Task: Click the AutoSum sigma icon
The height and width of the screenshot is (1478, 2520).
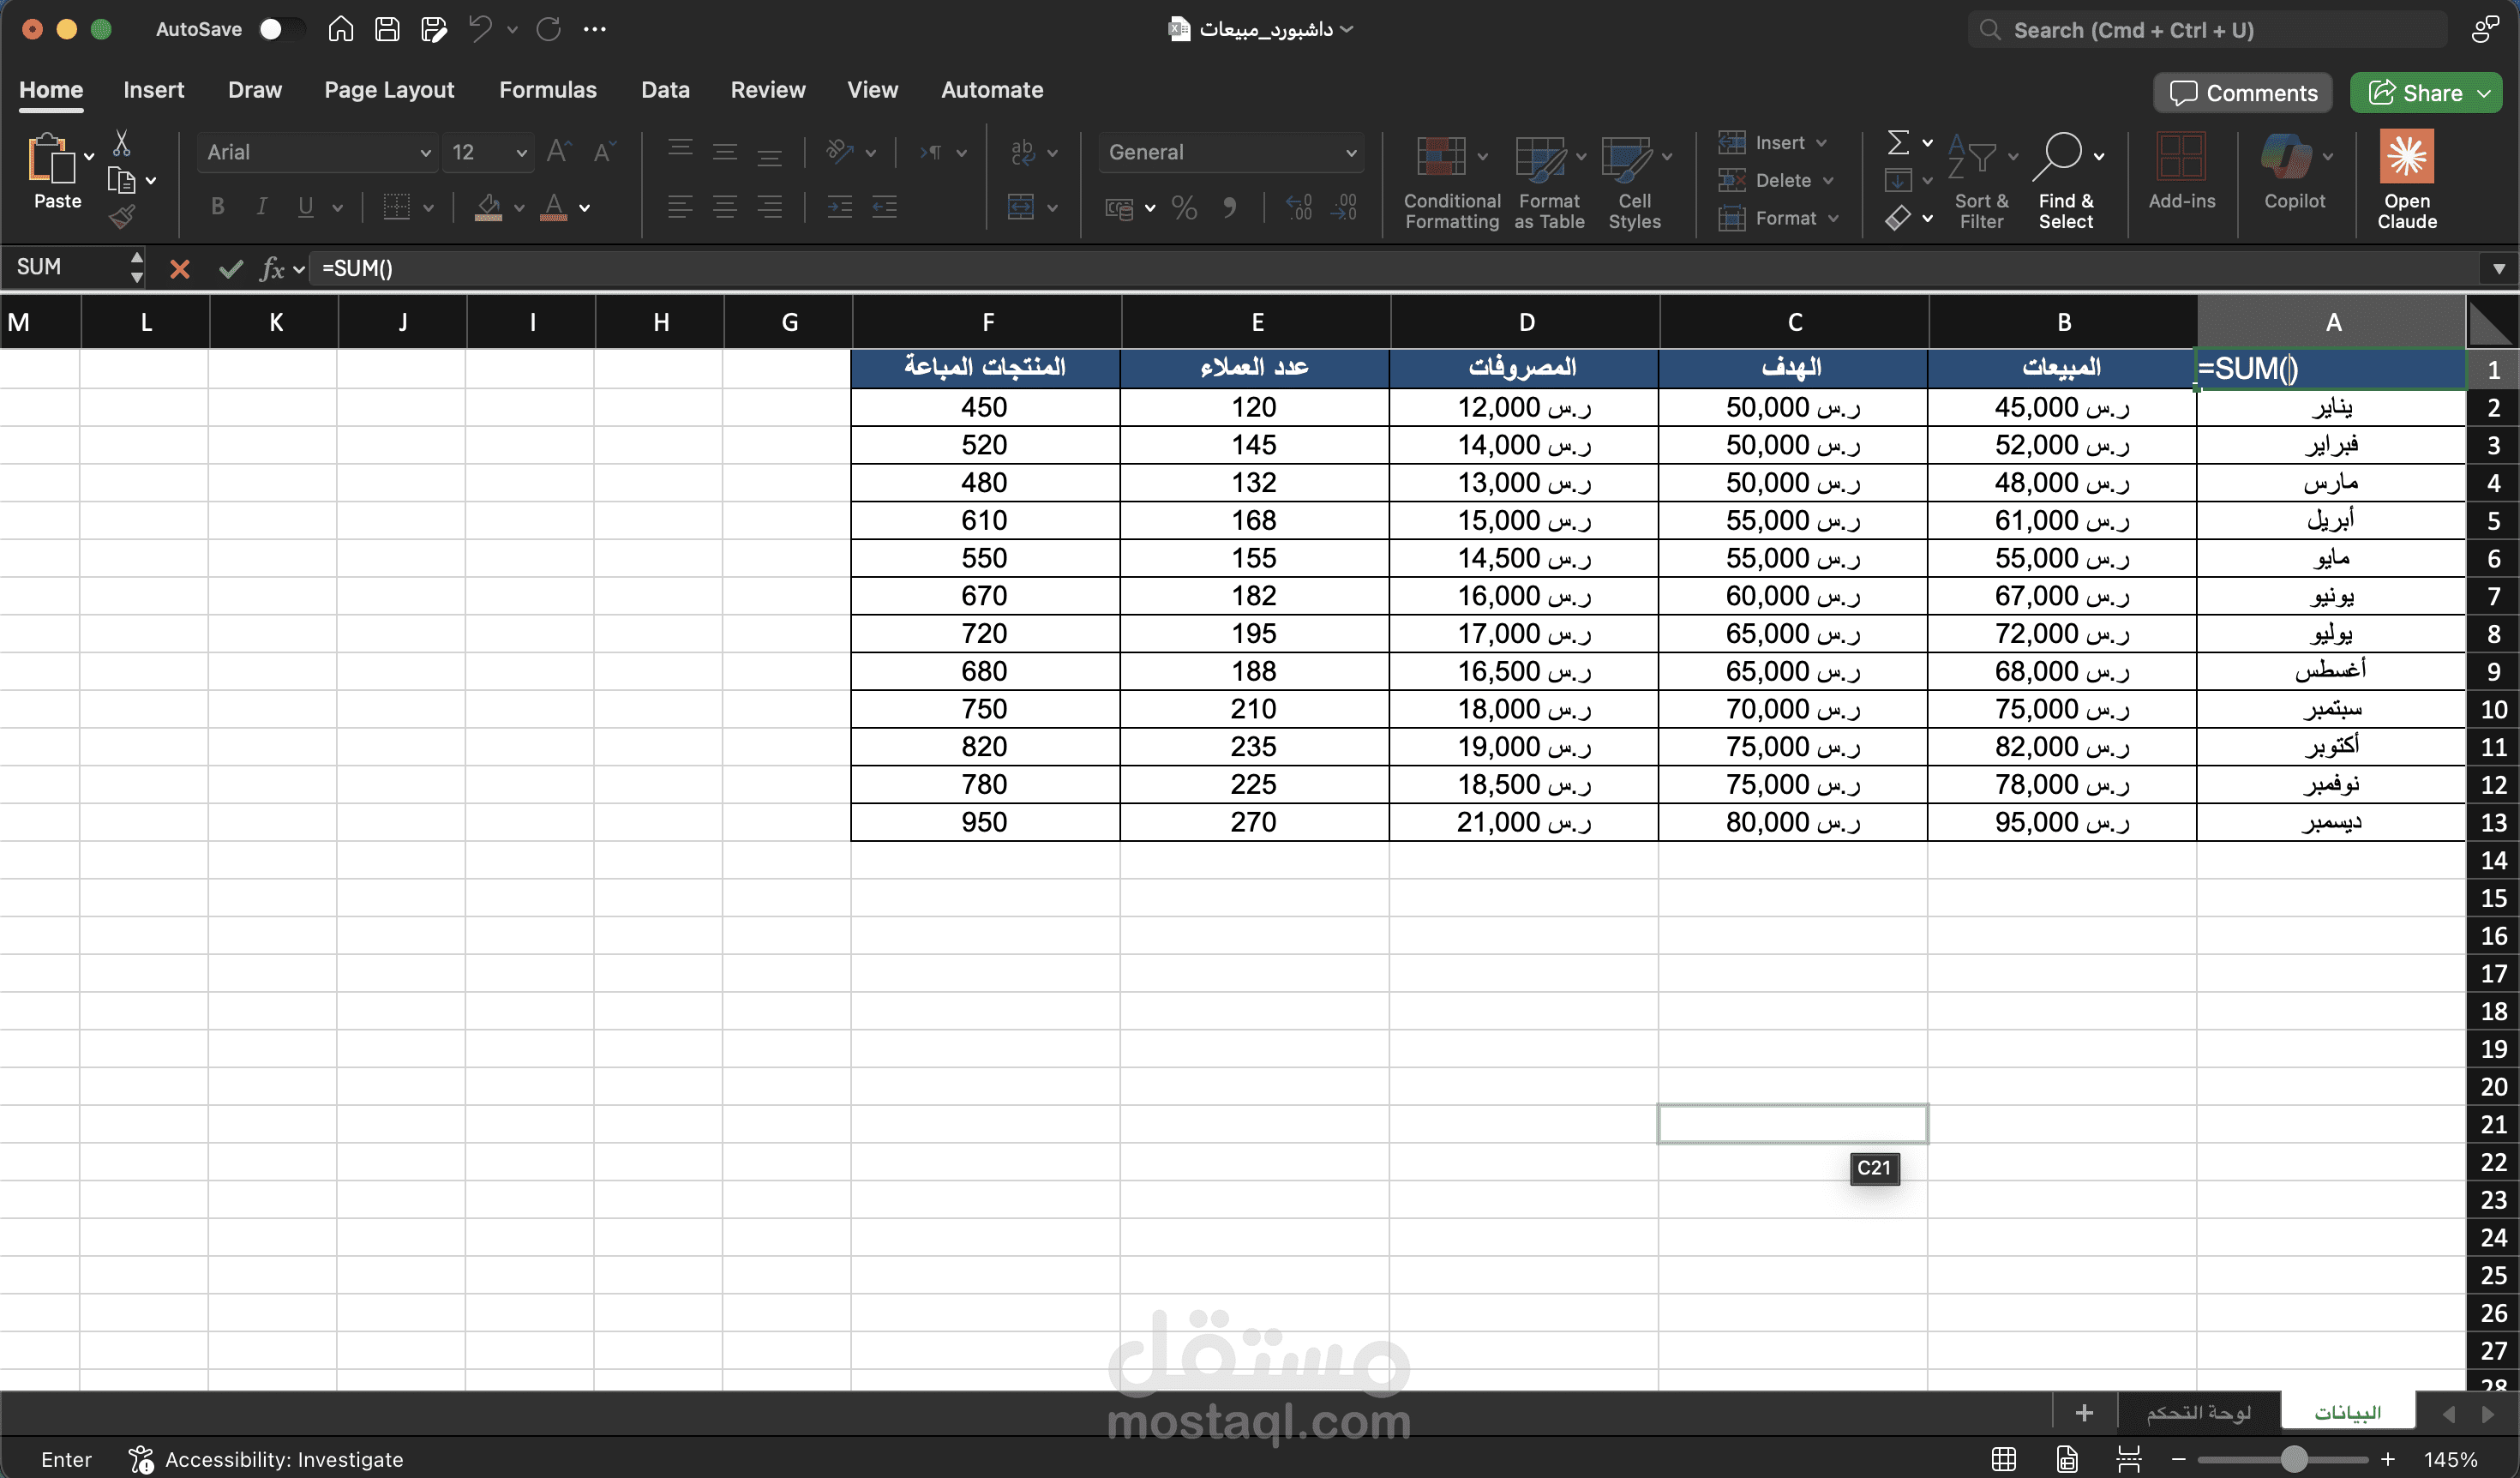Action: click(x=1897, y=143)
